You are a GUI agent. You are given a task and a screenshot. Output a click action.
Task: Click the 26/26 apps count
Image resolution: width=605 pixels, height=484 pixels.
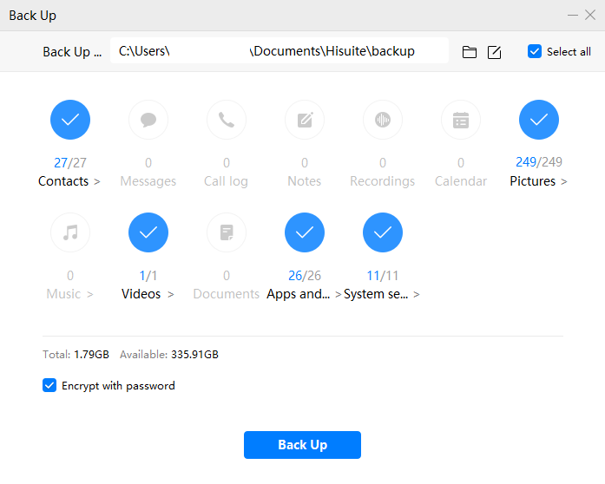point(305,275)
